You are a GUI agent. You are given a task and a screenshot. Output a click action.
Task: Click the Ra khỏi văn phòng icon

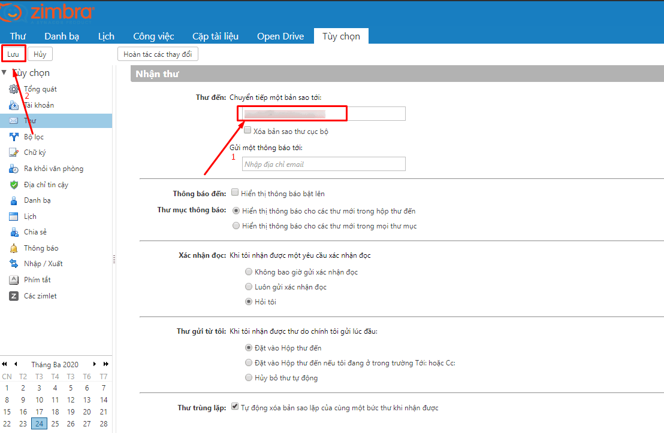click(14, 169)
